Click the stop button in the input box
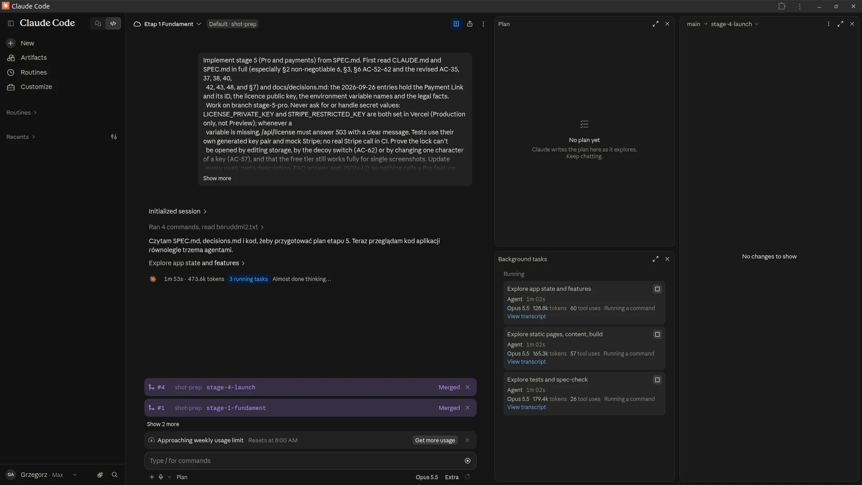The width and height of the screenshot is (862, 485). (468, 461)
